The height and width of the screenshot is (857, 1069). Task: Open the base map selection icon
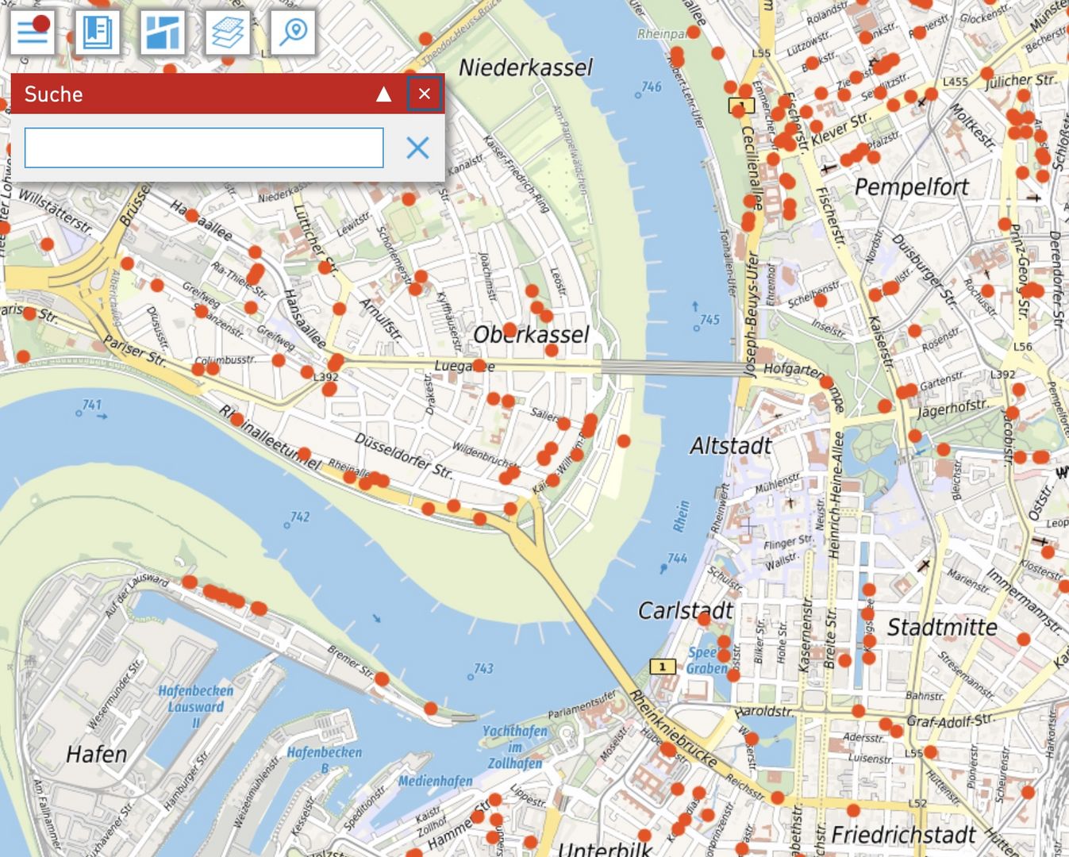pyautogui.click(x=163, y=32)
